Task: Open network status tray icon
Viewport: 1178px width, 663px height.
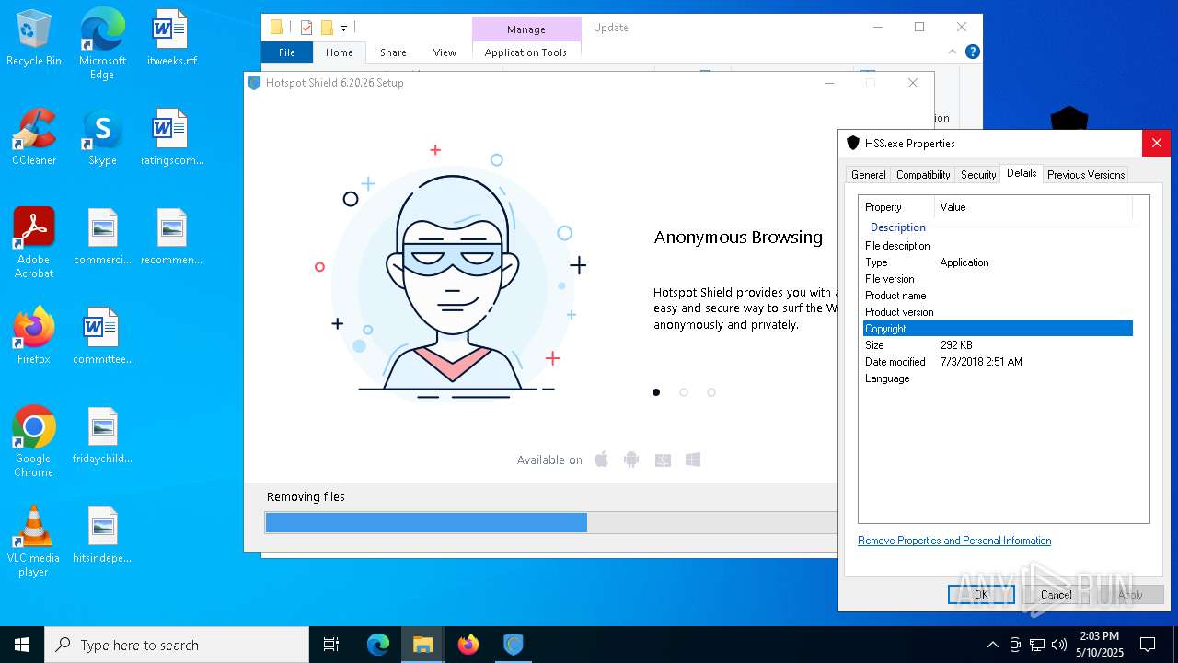Action: click(1037, 645)
